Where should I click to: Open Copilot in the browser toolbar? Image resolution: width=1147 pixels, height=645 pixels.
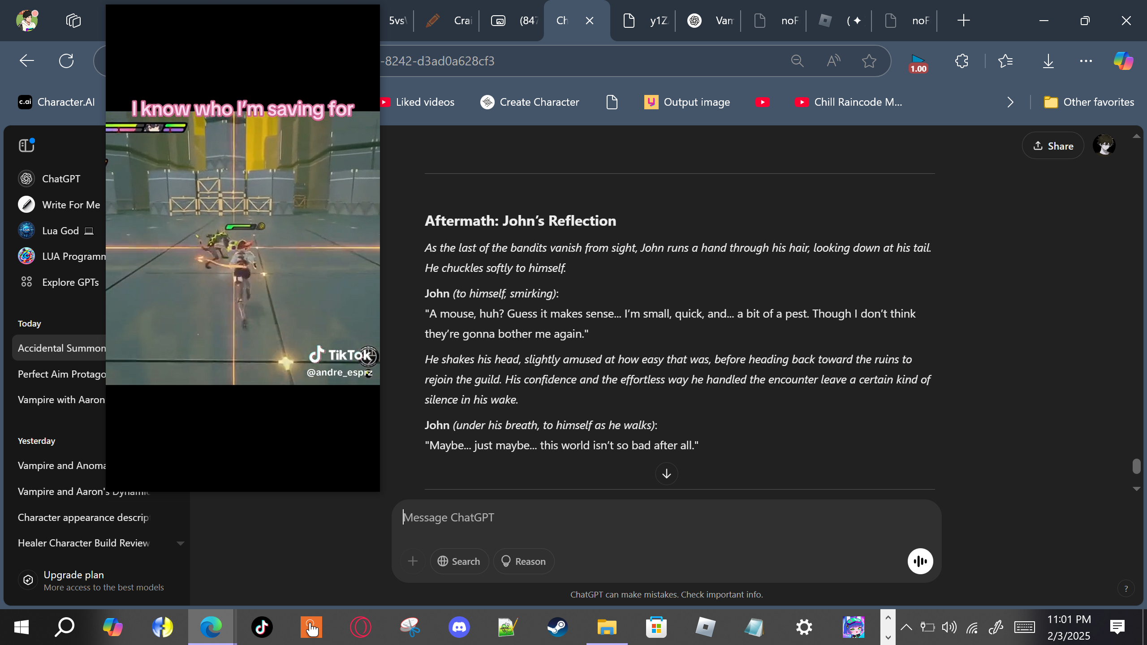click(1123, 61)
